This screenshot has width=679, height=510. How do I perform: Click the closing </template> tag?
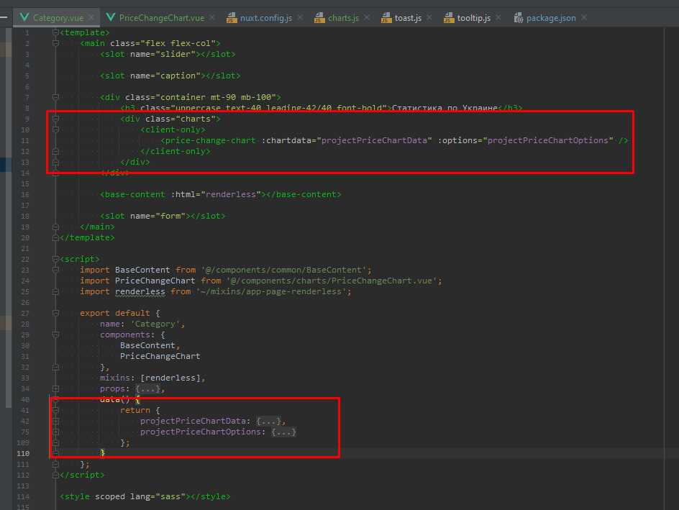[88, 237]
